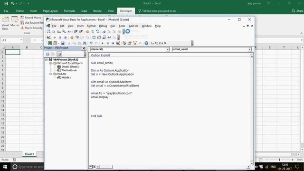Select ThisWorkbook in the project tree
Viewport: 304px width, 171px height.
pos(67,70)
